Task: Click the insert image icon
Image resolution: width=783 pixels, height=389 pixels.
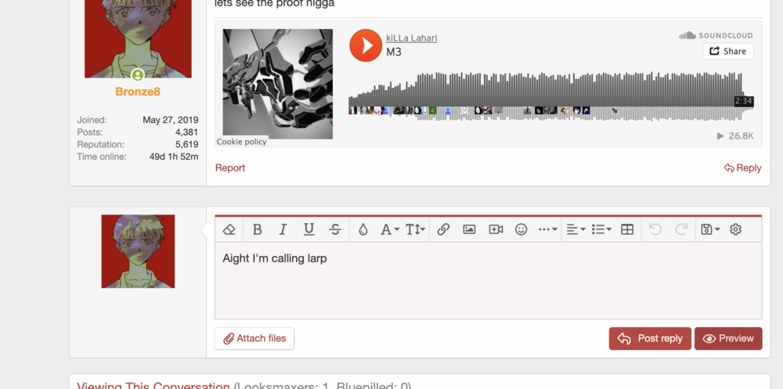Action: 469,229
